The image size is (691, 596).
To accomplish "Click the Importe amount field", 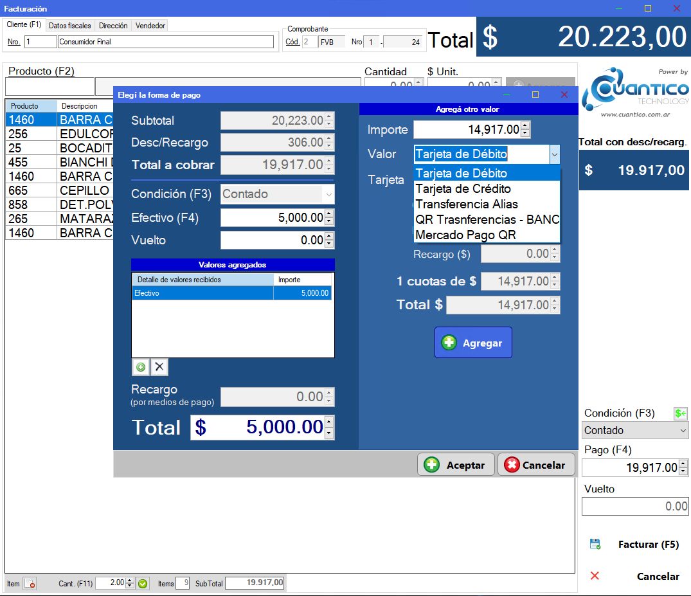I will click(x=467, y=130).
